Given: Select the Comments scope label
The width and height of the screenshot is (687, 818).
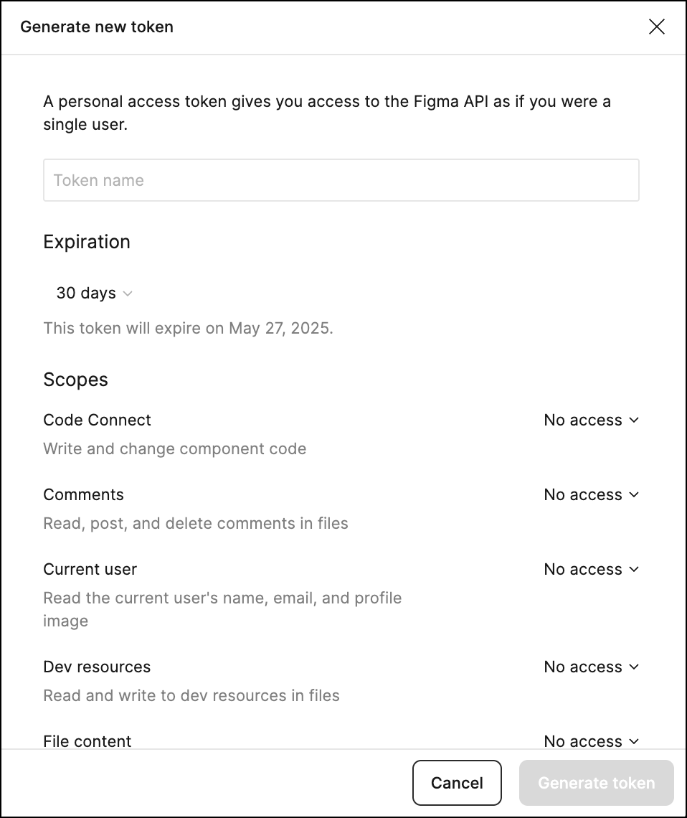Looking at the screenshot, I should click(x=83, y=494).
